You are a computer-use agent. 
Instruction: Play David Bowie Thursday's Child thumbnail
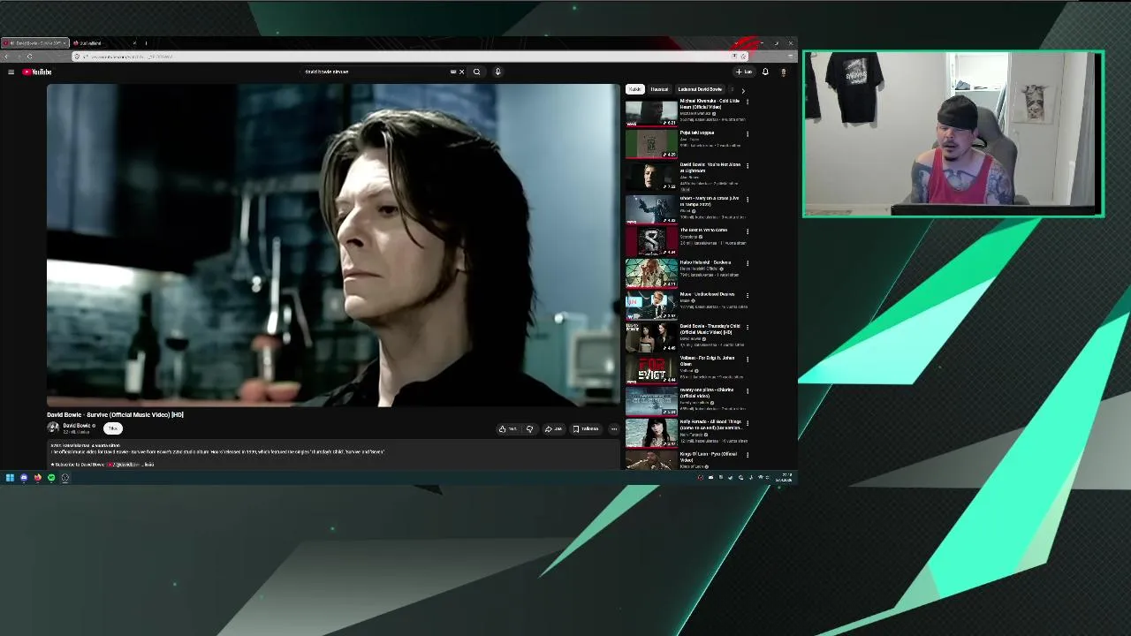(x=651, y=337)
